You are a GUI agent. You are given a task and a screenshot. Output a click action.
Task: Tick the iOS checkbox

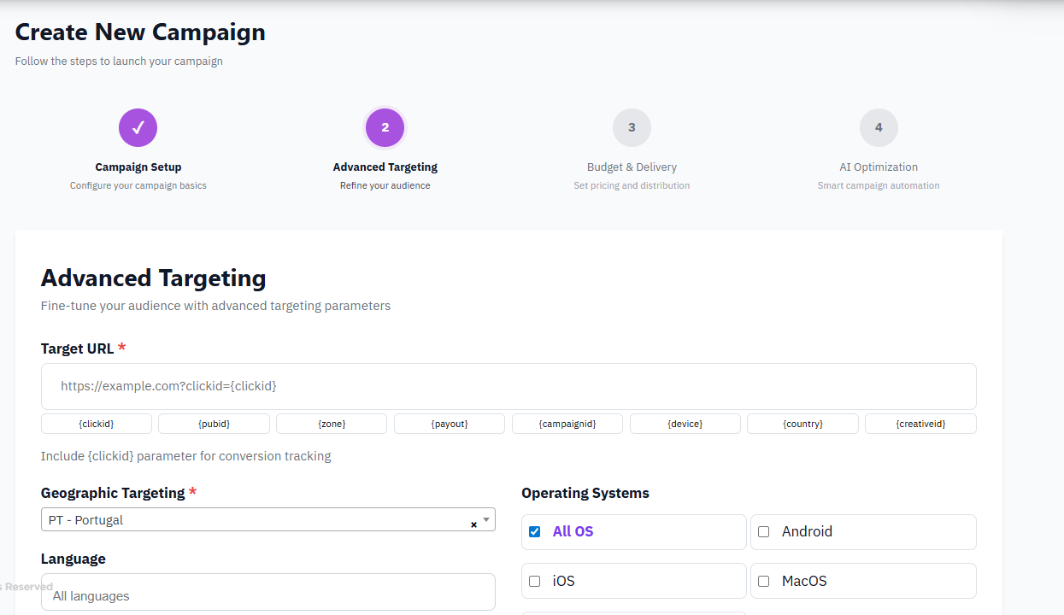(535, 581)
